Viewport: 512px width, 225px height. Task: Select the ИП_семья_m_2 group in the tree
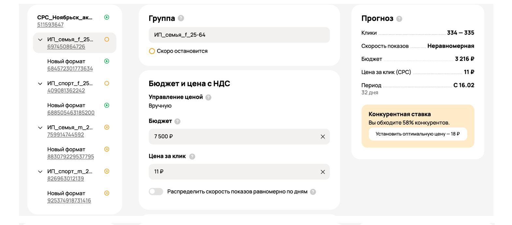(x=70, y=127)
